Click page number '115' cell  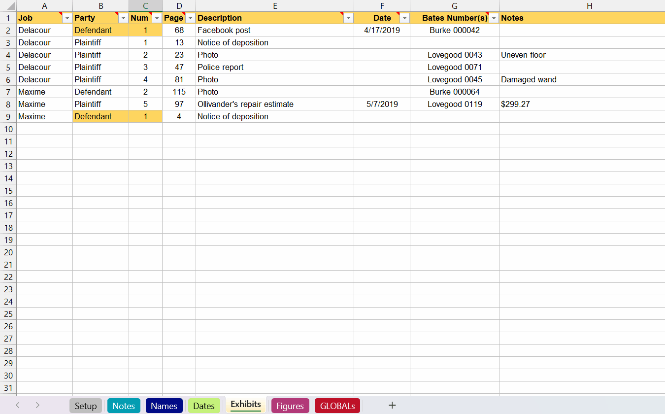coord(179,92)
